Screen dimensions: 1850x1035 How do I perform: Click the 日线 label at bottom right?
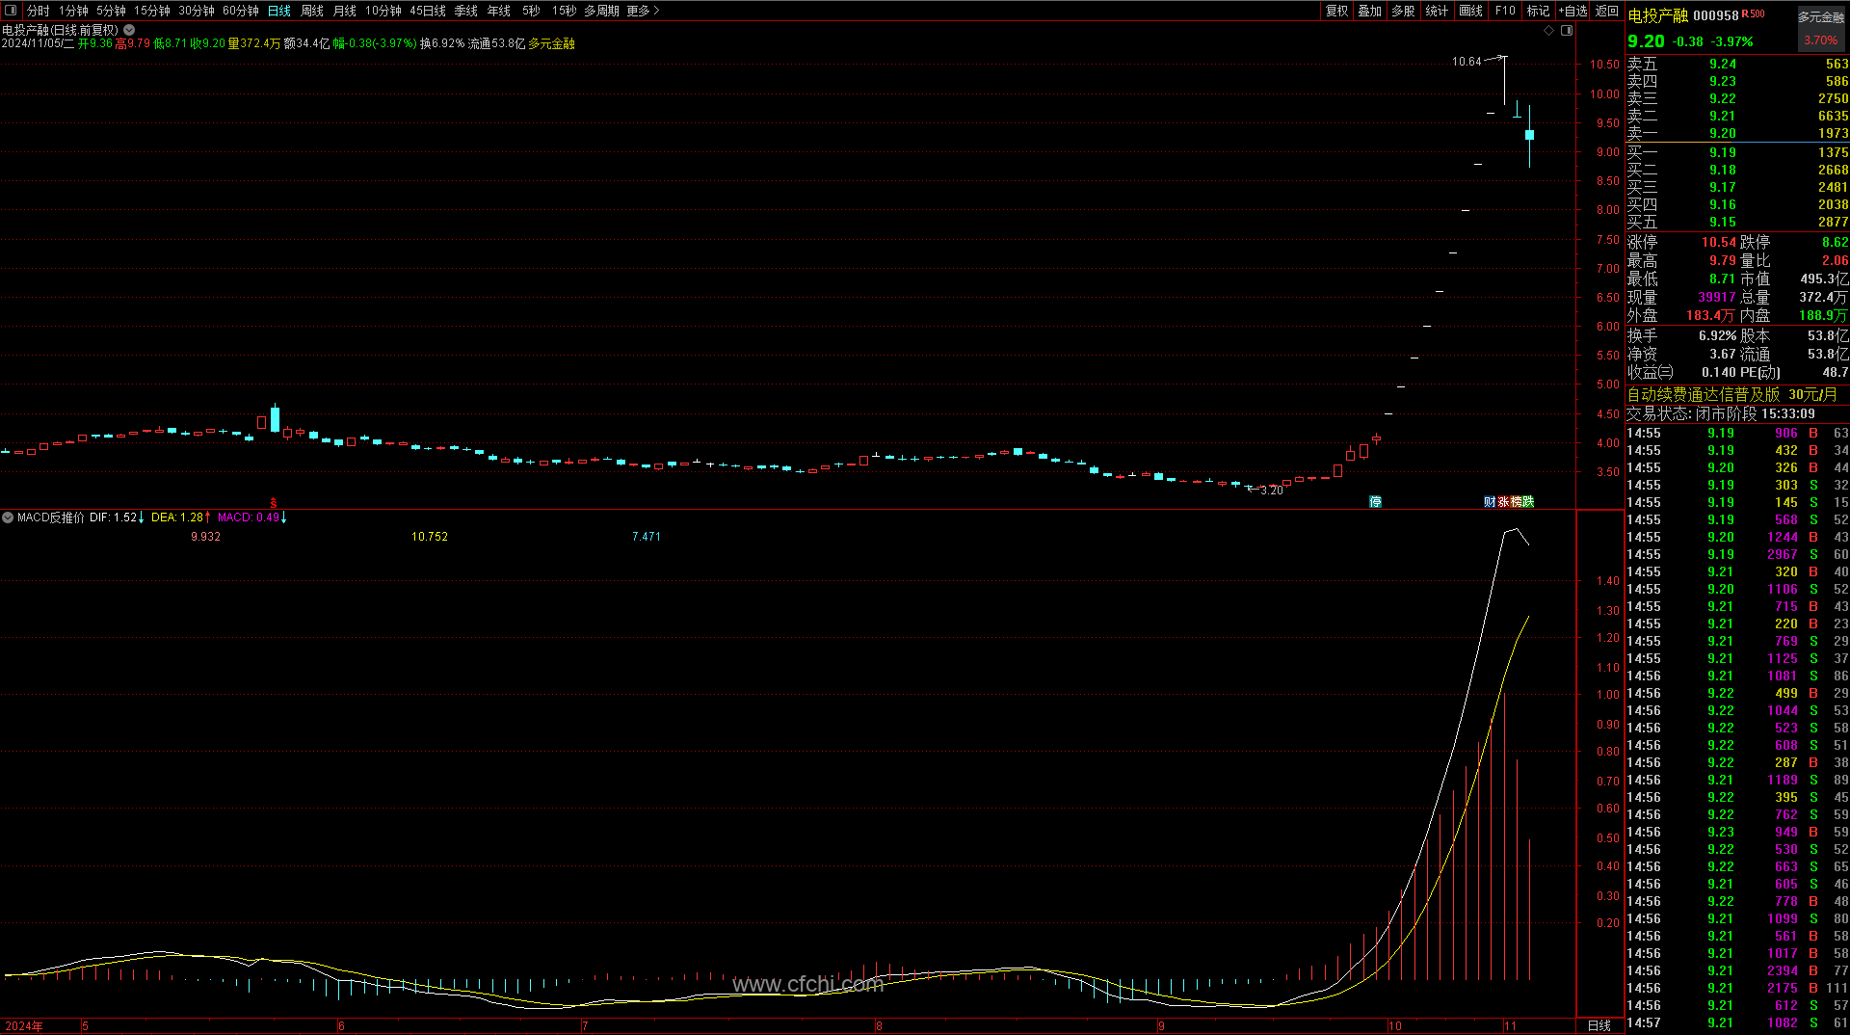pos(1599,1025)
